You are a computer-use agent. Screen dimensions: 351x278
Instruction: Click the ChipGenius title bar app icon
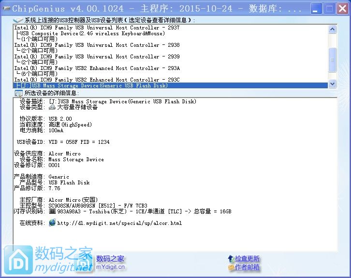tap(6, 9)
